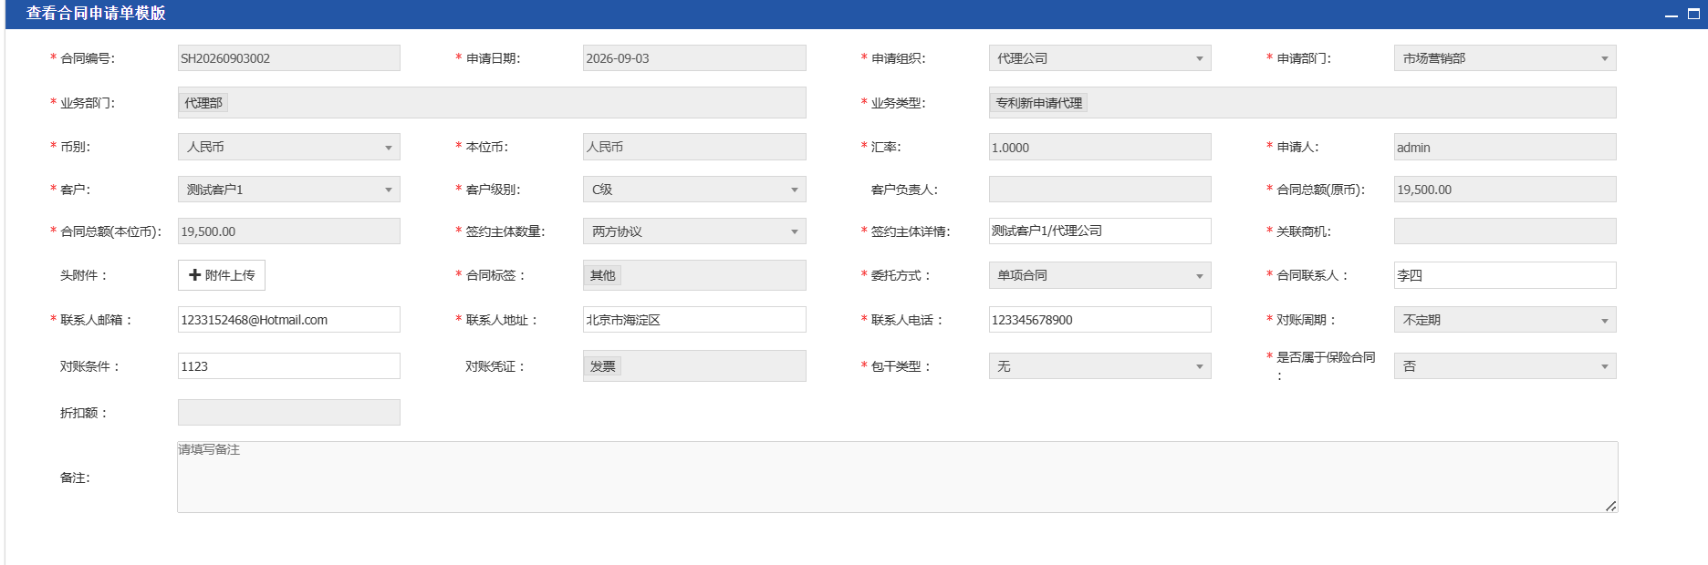Click the 对账条件 field showing 1123
Screen dimensions: 1708x565
coord(288,366)
